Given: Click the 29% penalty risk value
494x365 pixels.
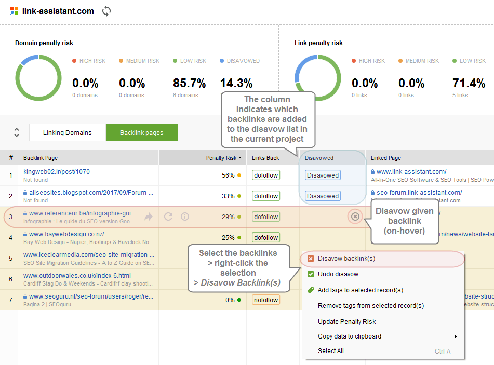Looking at the screenshot, I should pos(228,217).
